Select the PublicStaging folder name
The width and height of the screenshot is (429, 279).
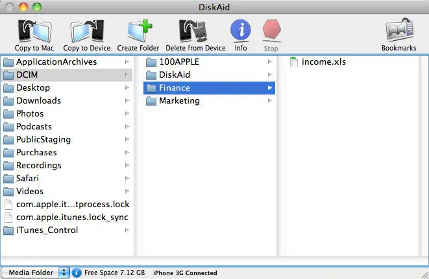(x=43, y=140)
